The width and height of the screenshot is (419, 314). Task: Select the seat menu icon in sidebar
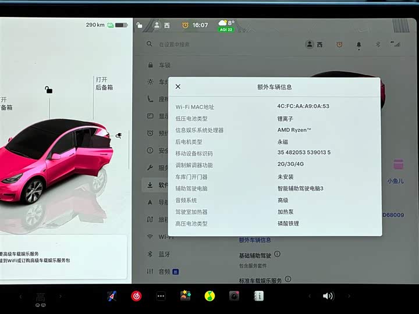[x=151, y=99]
